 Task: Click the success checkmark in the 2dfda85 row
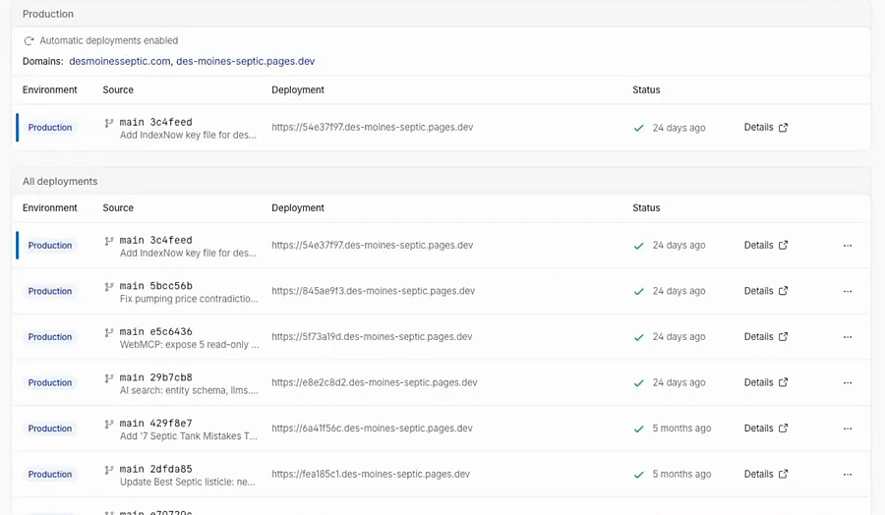638,475
